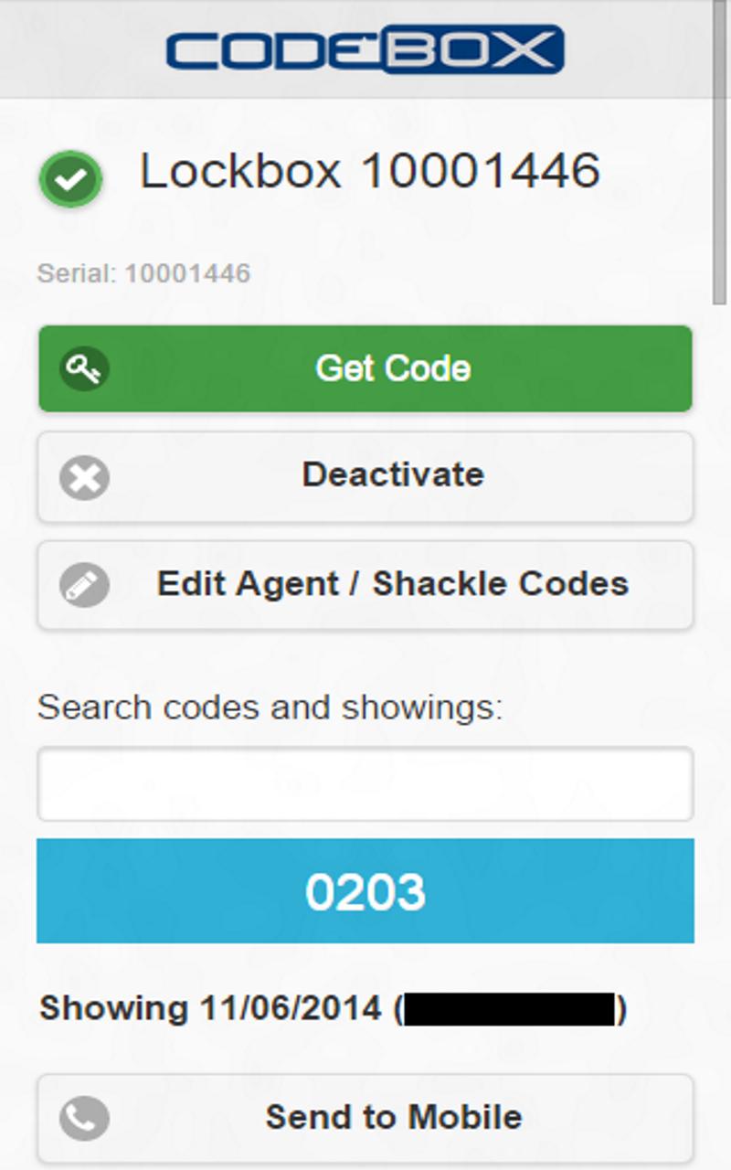Image resolution: width=731 pixels, height=1170 pixels.
Task: Click the scrollbar track below the thumb
Action: (720, 731)
